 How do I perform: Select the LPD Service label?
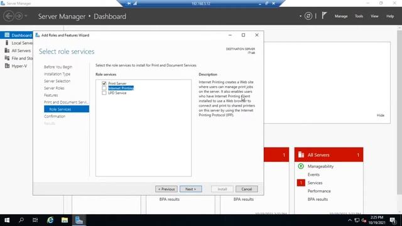coord(117,93)
